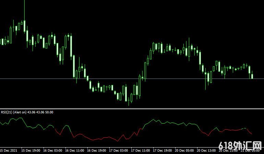Click the '17 Dec 03:00' time label
The image size is (264, 154).
pyautogui.click(x=119, y=151)
